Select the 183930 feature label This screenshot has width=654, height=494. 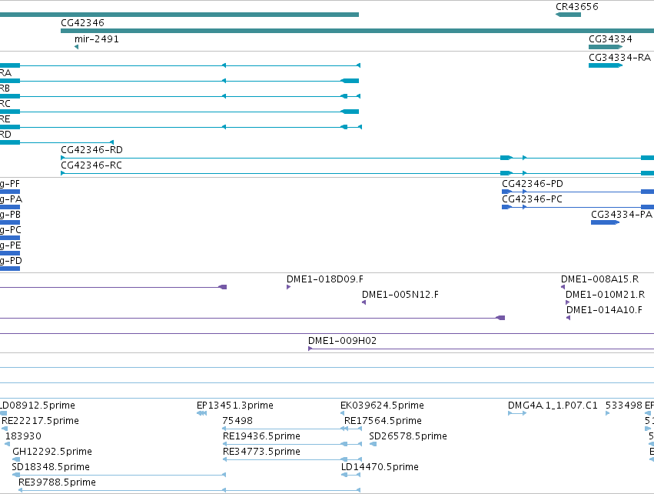[x=23, y=436]
